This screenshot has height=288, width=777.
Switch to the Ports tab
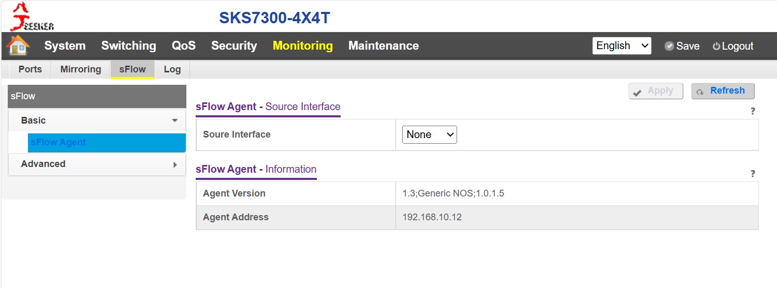(x=30, y=69)
